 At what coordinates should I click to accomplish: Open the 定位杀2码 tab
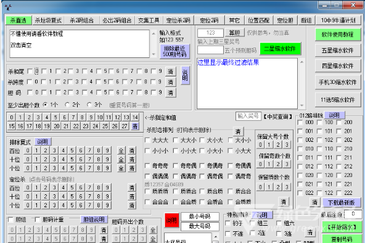(x=178, y=20)
